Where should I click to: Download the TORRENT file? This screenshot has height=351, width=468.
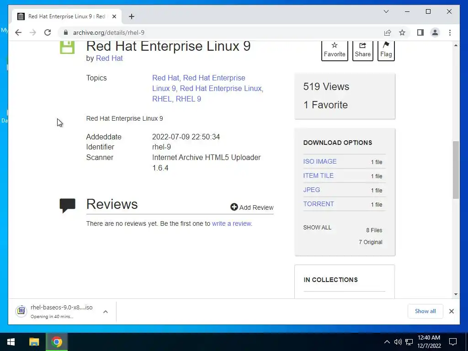pyautogui.click(x=319, y=204)
